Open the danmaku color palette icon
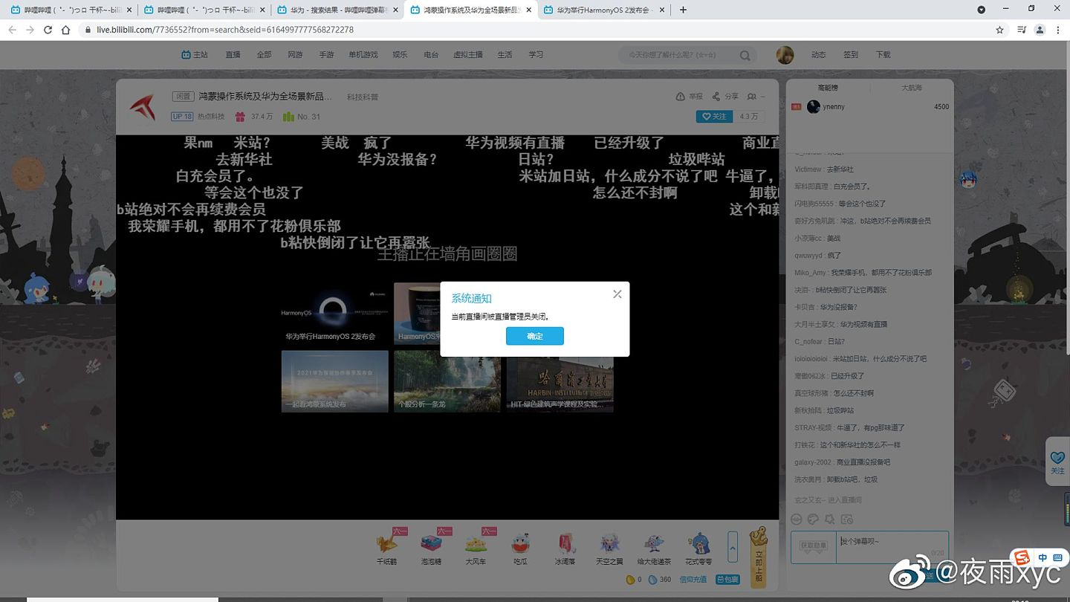This screenshot has width=1070, height=602. (x=813, y=520)
